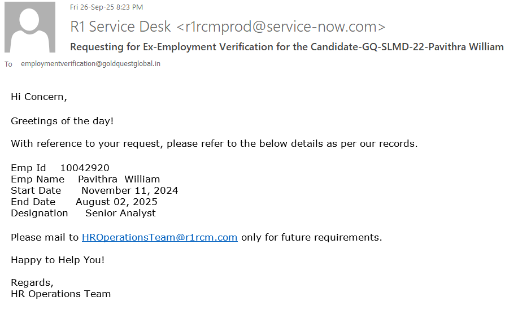The image size is (518, 318).
Task: Click sender address r1rcmprod@service-now.com
Action: [x=281, y=27]
